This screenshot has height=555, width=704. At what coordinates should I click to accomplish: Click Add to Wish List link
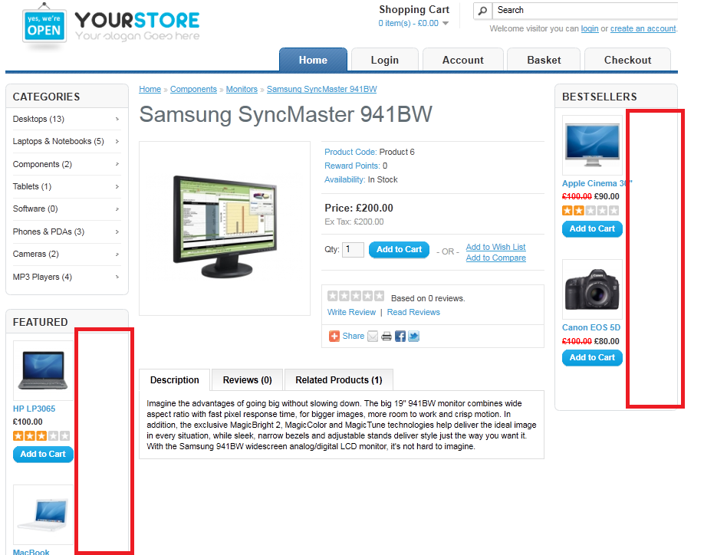(x=495, y=247)
